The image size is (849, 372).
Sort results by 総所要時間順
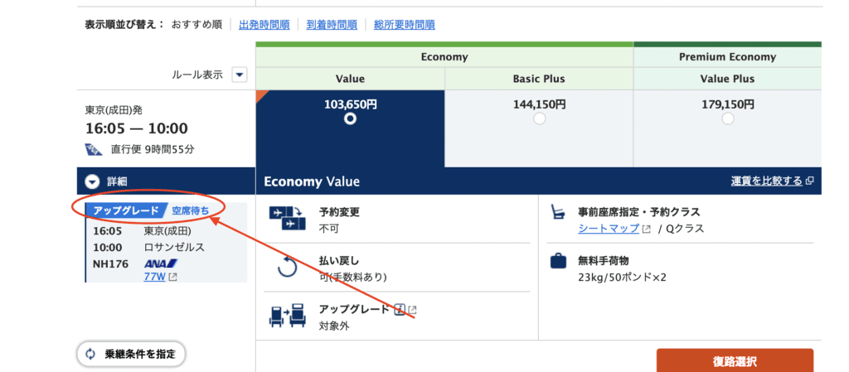click(404, 25)
